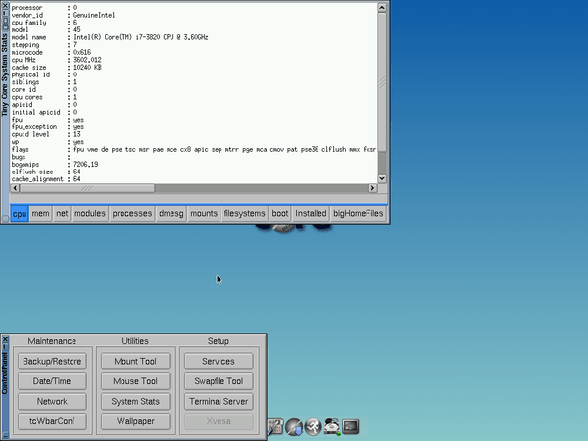
Task: Launch the Apps download icon in dock
Action: pyautogui.click(x=294, y=426)
